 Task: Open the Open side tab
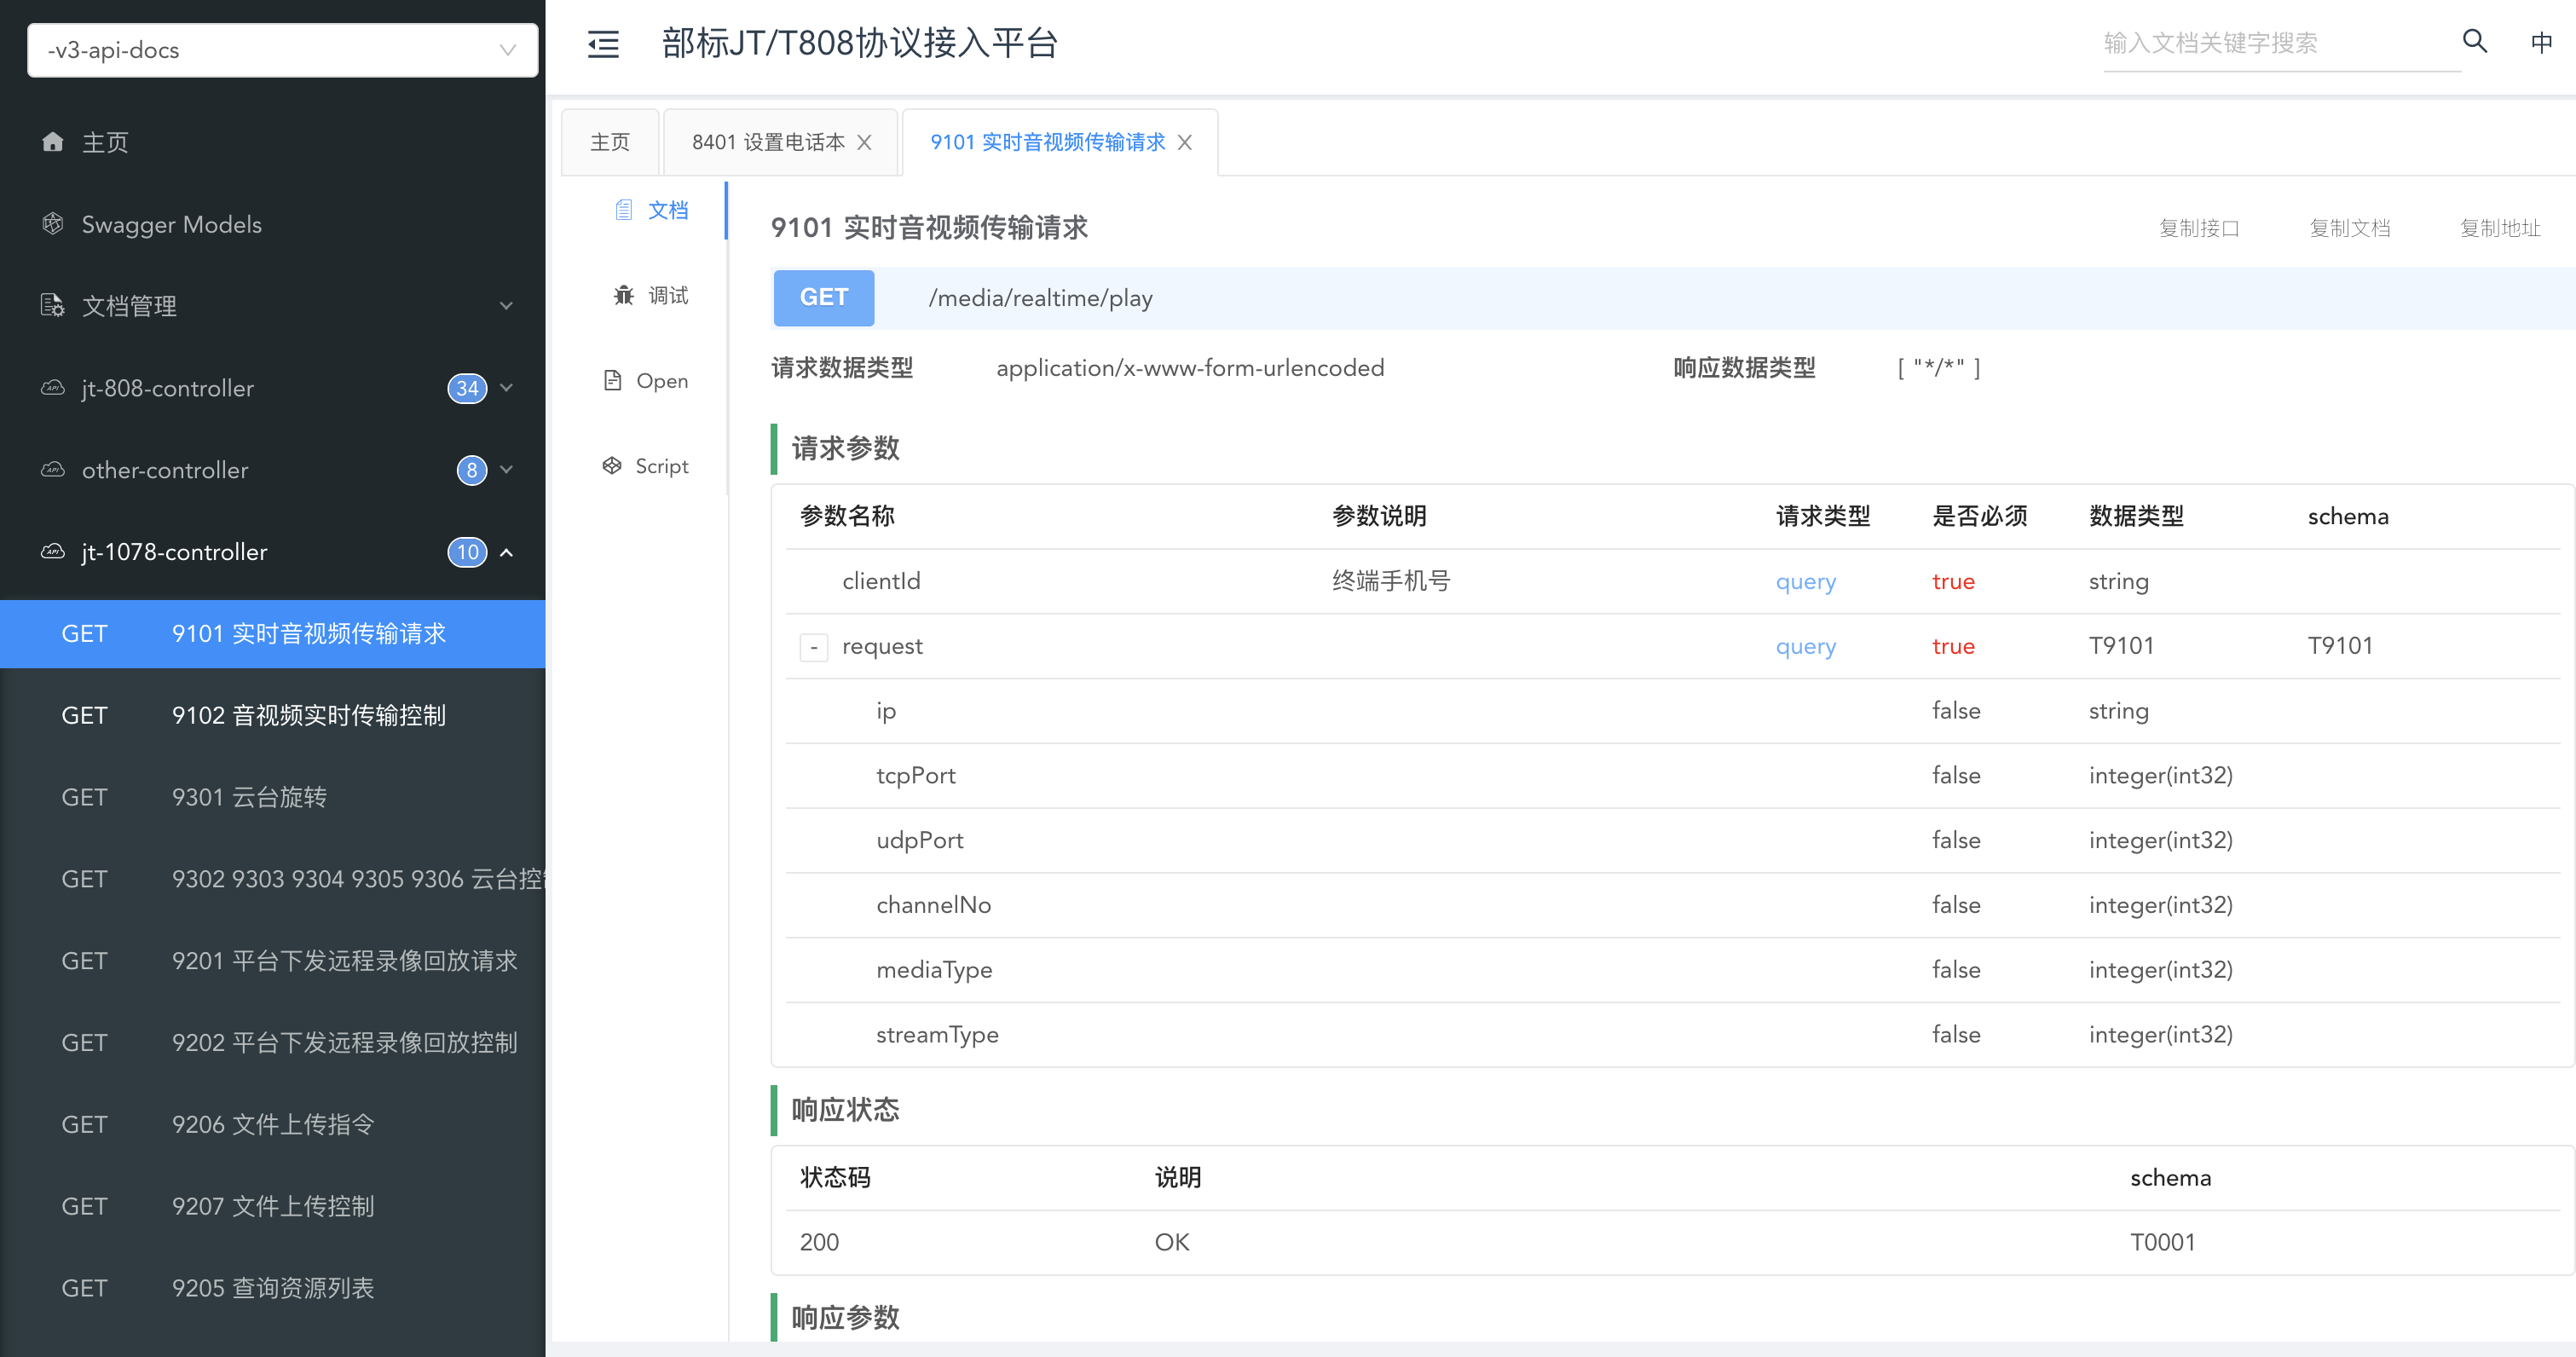pos(647,380)
